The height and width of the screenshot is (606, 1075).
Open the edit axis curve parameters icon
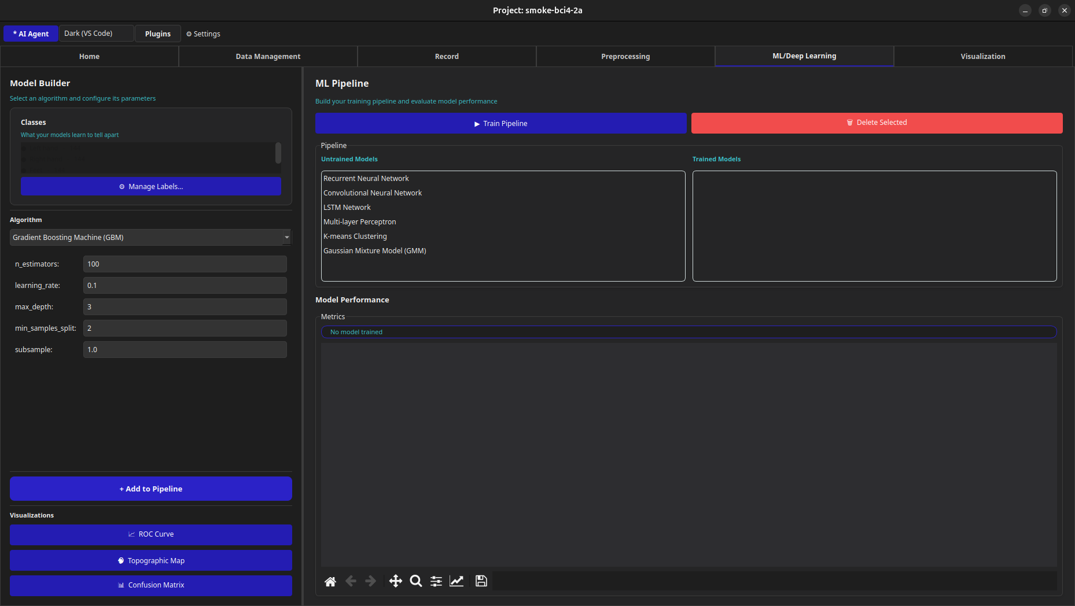[x=456, y=581]
